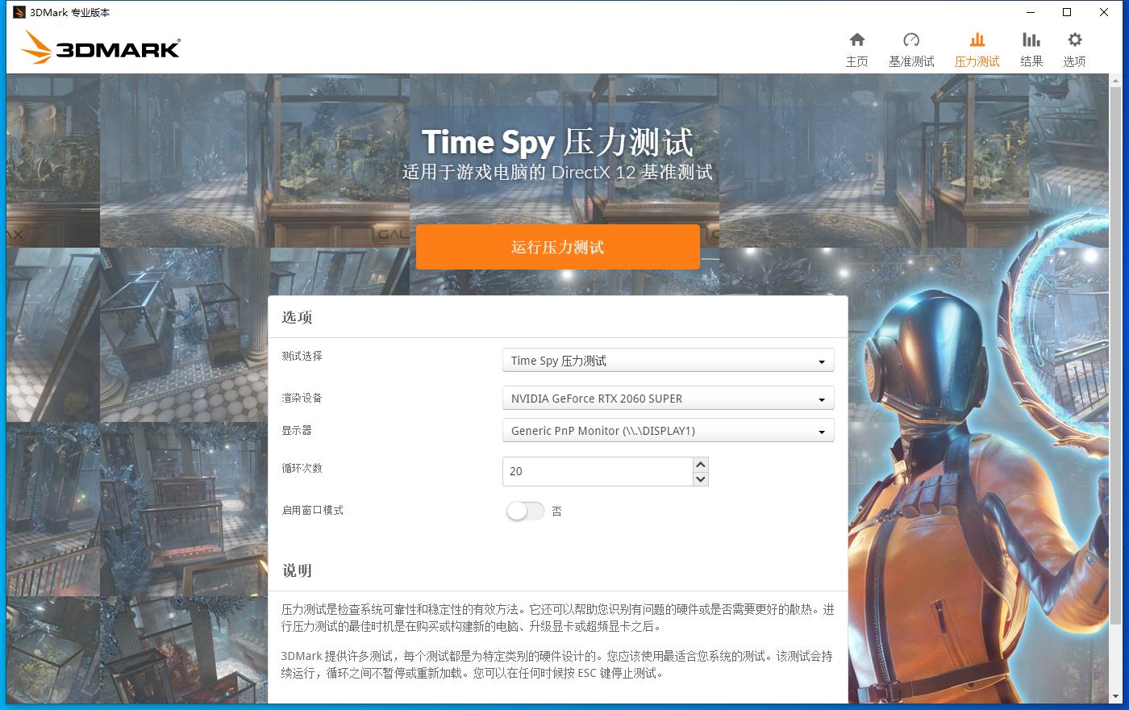Click the 3DMark title bar app icon
Image resolution: width=1129 pixels, height=710 pixels.
click(19, 12)
